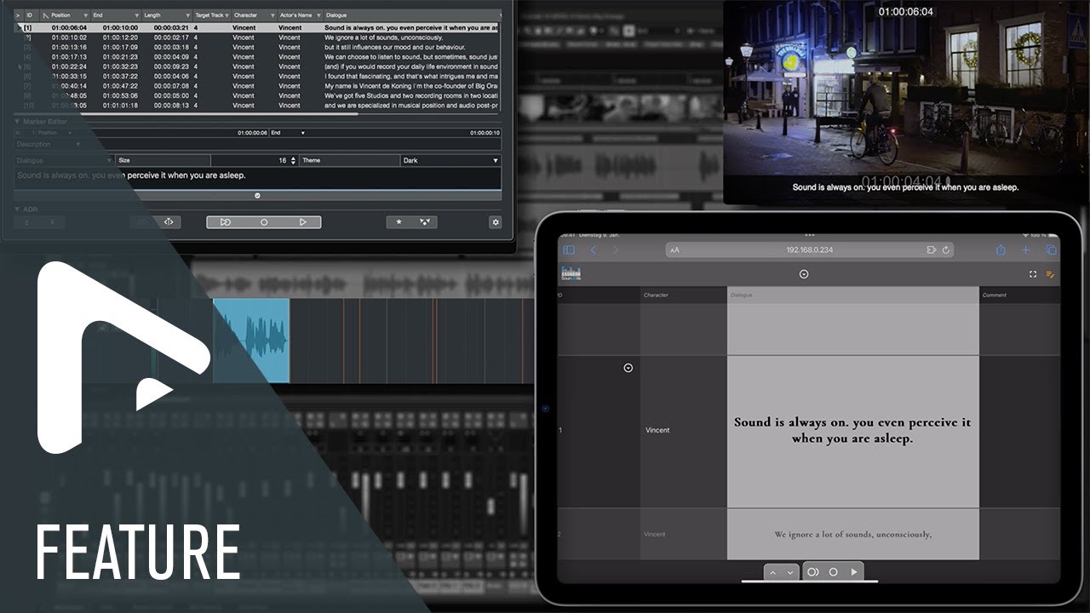Viewport: 1090px width, 613px height.
Task: Select the selected marker row [1]
Action: [x=257, y=28]
